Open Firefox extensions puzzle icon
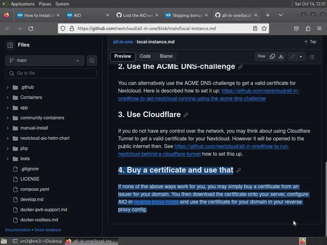The image size is (327, 245). click(308, 28)
